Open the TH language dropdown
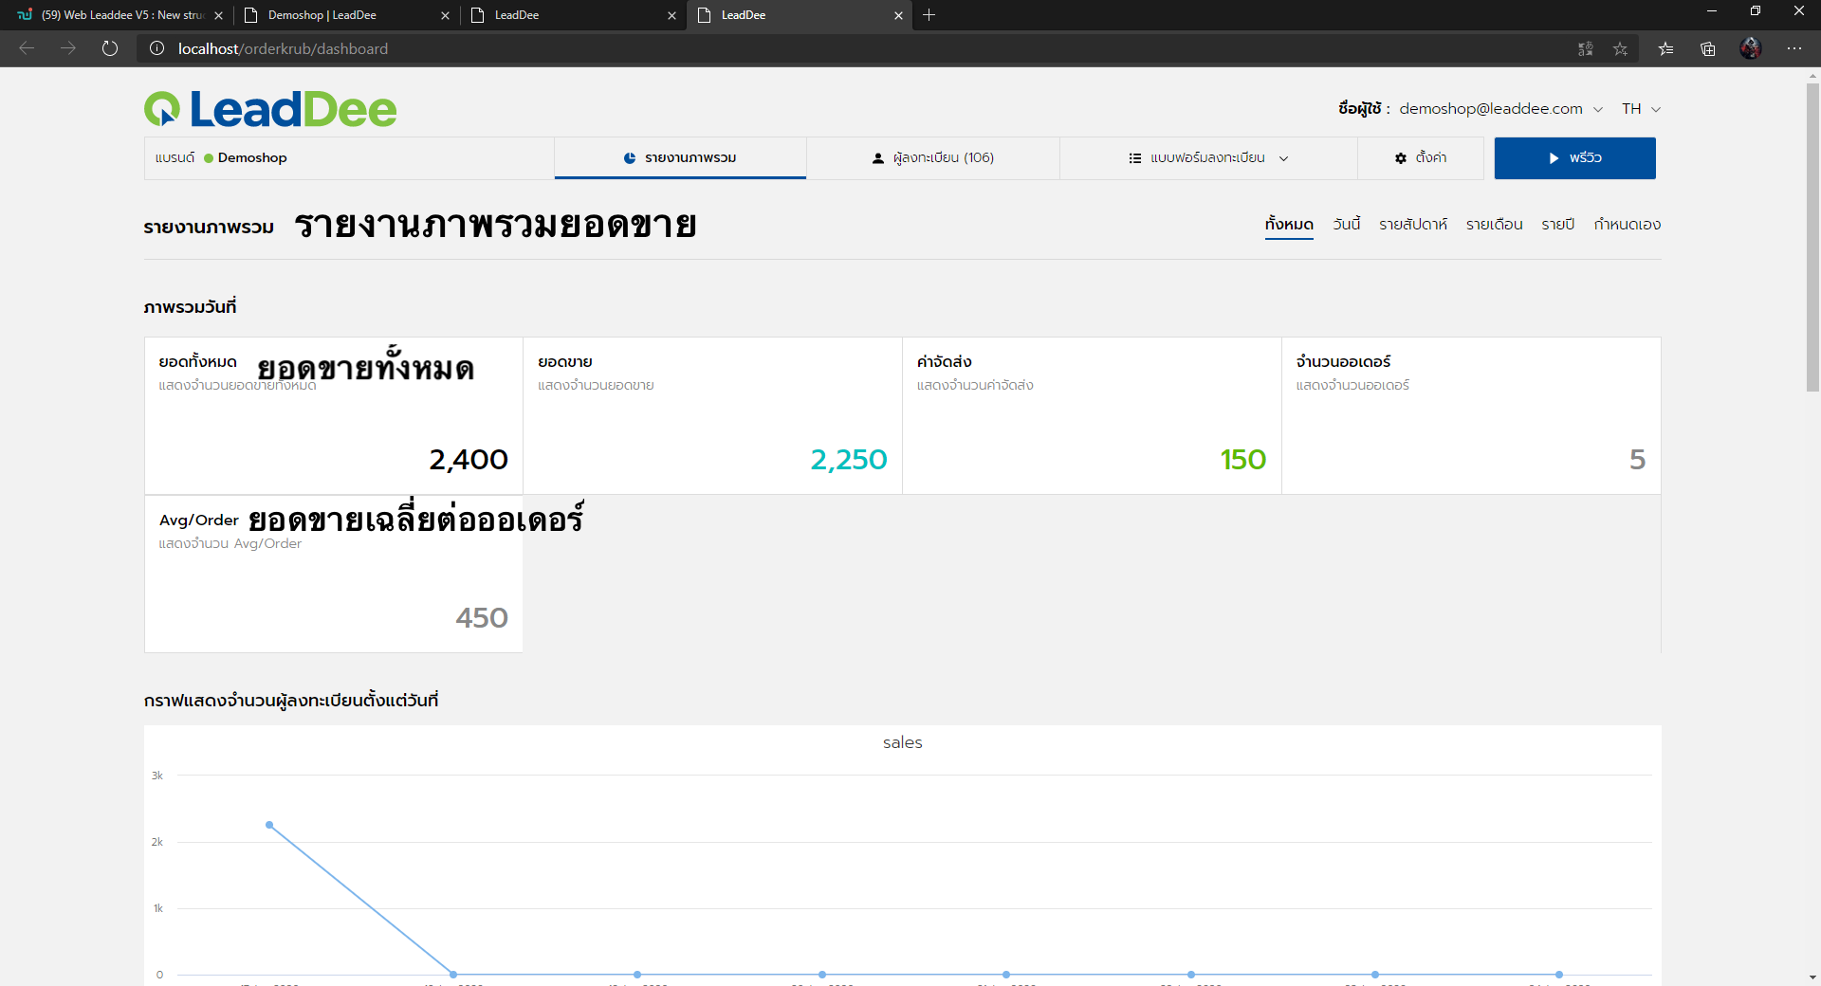1821x986 pixels. click(1641, 109)
